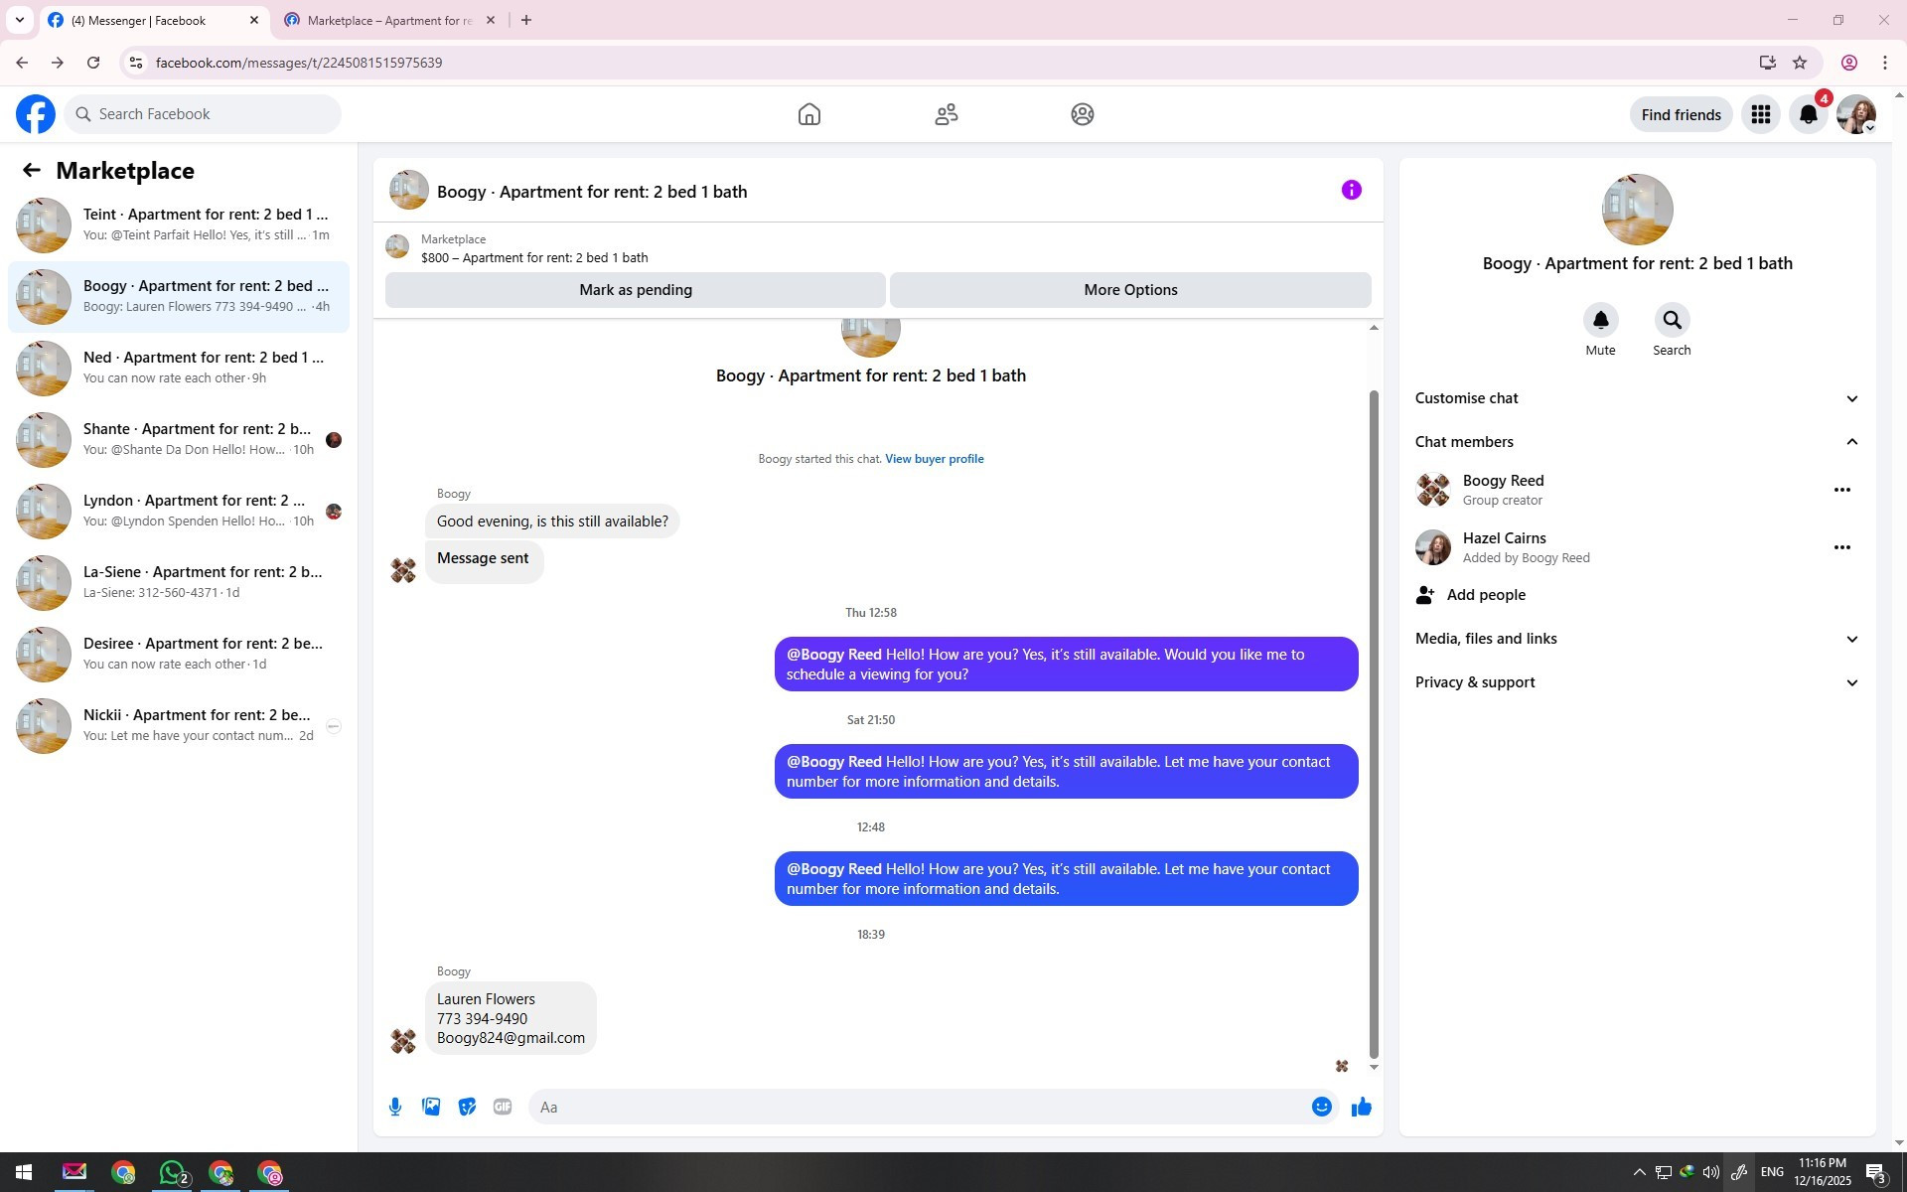Screen dimensions: 1907x1192
Task: Open account profile picture menu
Action: [1856, 114]
